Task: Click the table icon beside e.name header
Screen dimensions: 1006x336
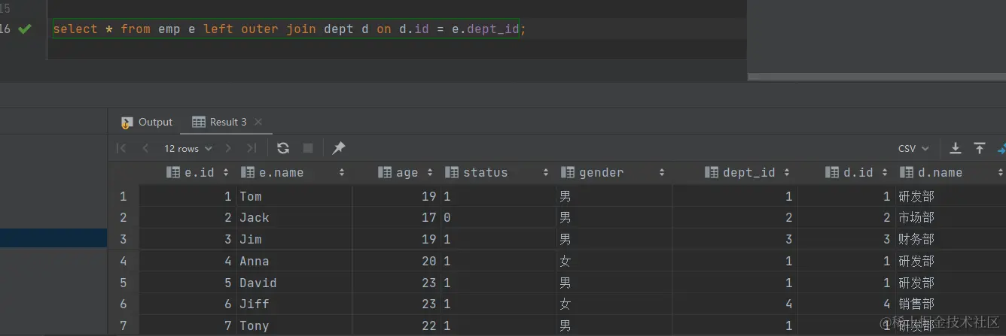Action: coord(248,172)
